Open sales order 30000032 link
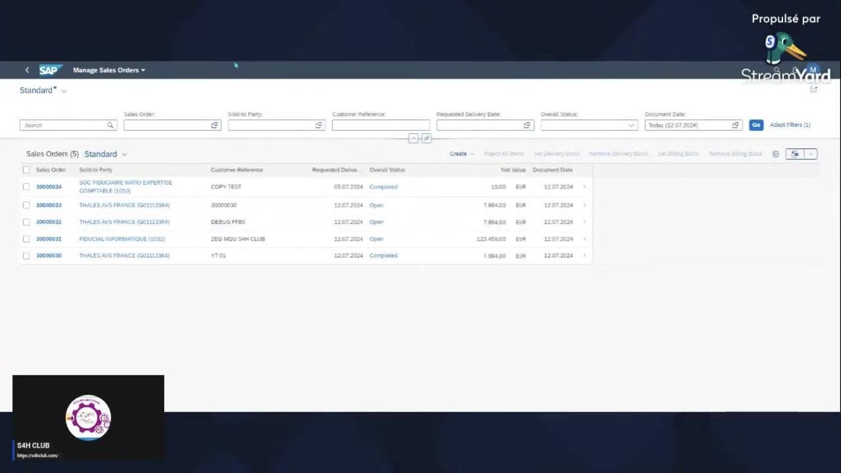Screen dimensions: 841x473 [x=49, y=222]
